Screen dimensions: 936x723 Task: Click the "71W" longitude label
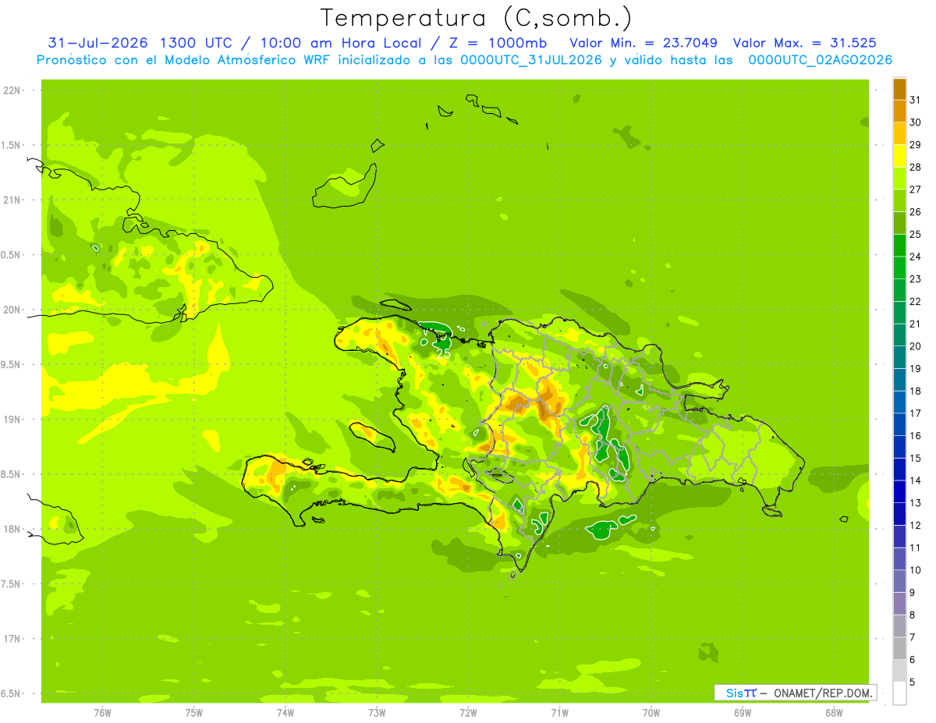[559, 712]
